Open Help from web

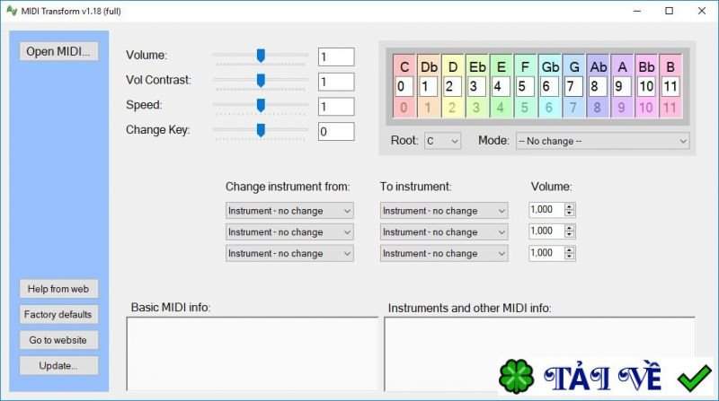(58, 289)
